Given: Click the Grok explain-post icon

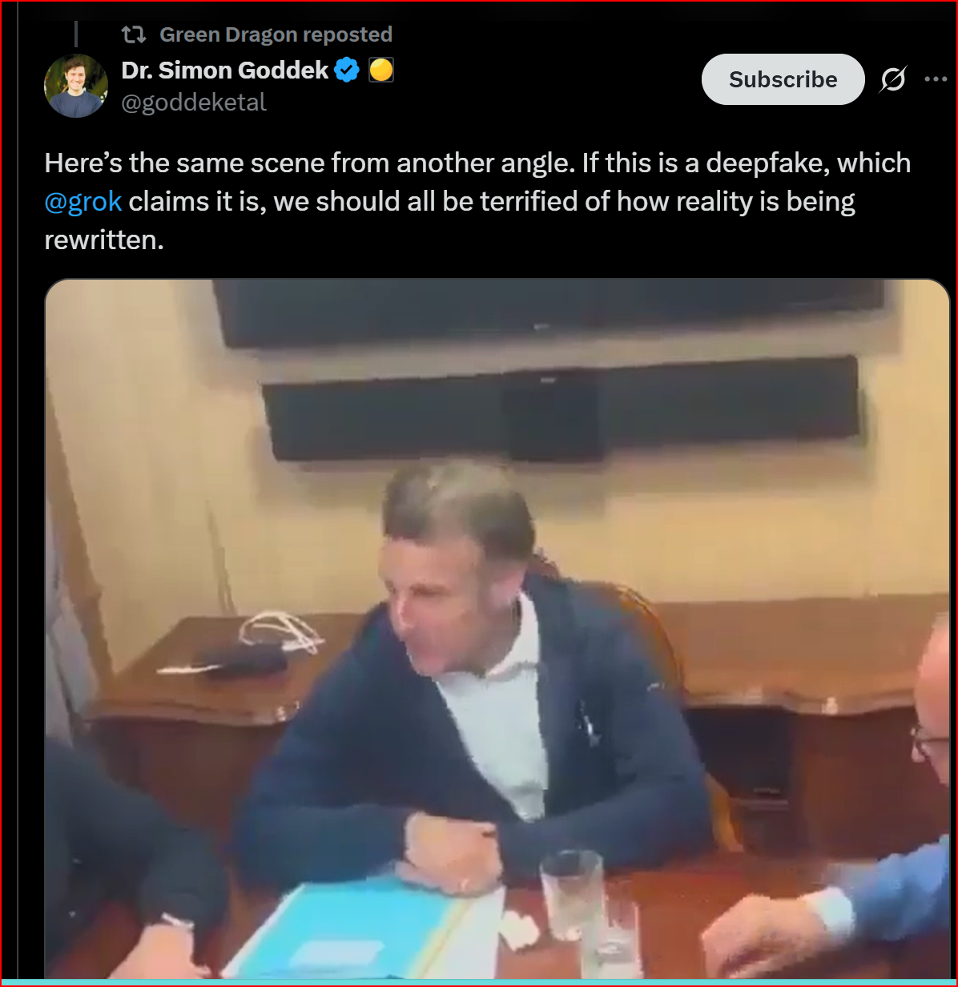Looking at the screenshot, I should tap(893, 79).
